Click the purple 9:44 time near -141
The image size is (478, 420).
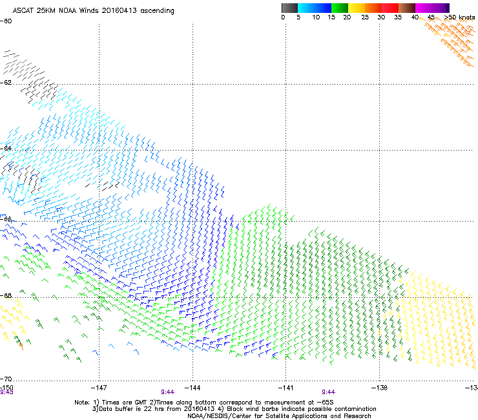click(329, 392)
